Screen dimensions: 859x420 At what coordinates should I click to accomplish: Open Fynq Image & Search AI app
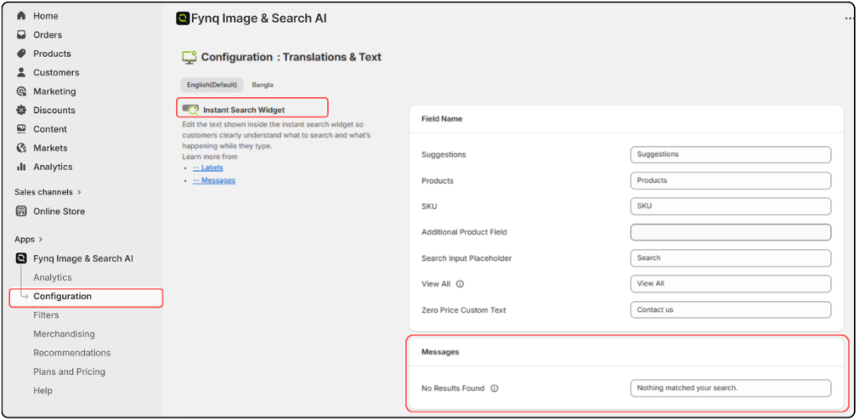83,258
